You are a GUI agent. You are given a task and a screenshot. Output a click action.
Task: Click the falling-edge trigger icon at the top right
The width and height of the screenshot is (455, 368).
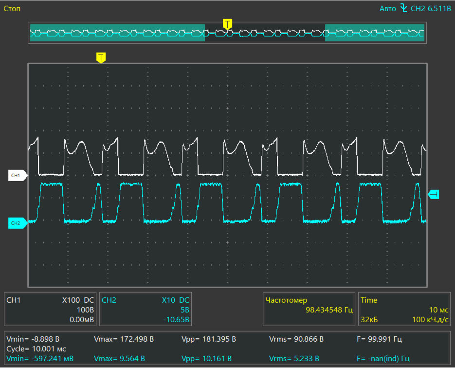pos(403,8)
